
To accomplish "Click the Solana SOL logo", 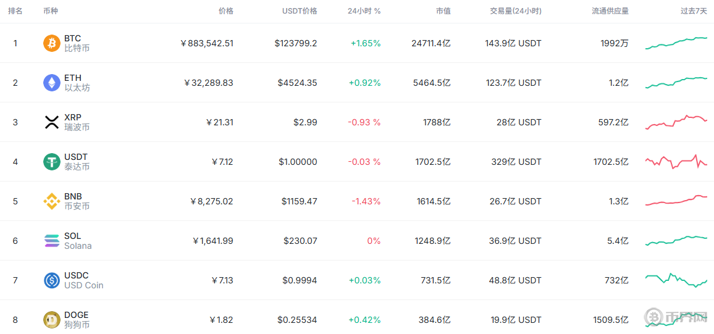I will coord(52,241).
